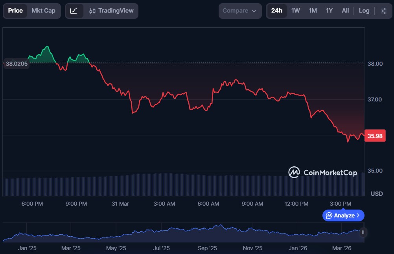This screenshot has width=394, height=254.
Task: Open chart settings sliders icon
Action: (x=383, y=11)
